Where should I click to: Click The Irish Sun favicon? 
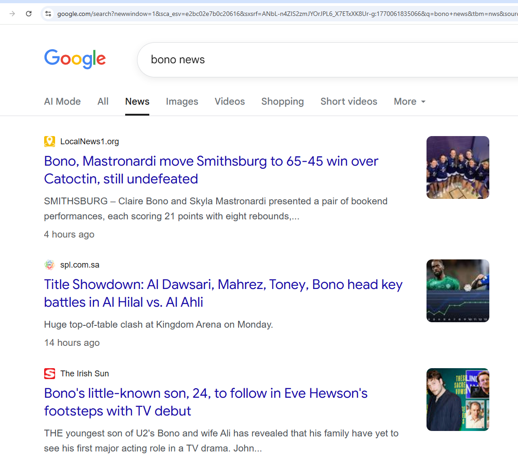pos(50,374)
